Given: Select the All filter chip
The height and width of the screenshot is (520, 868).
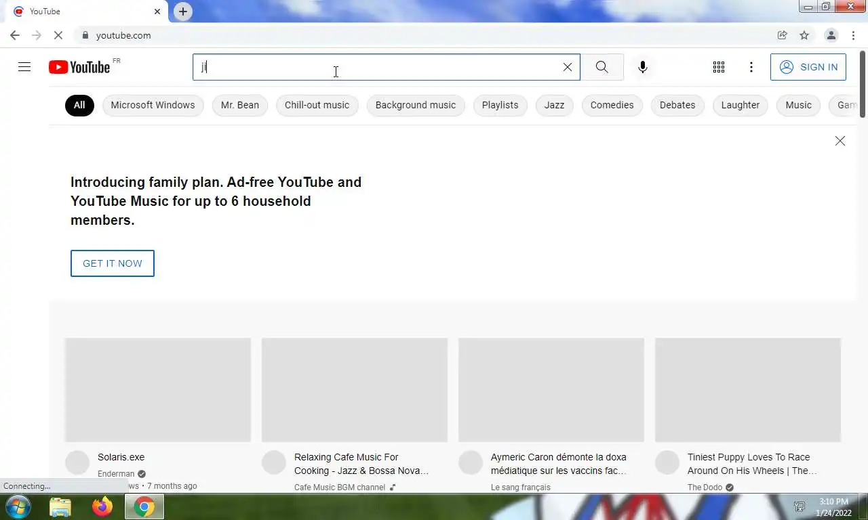Looking at the screenshot, I should 79,105.
